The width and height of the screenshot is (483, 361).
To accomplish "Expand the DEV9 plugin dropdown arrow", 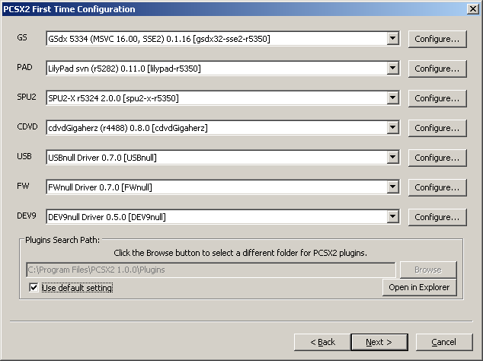I will click(393, 217).
